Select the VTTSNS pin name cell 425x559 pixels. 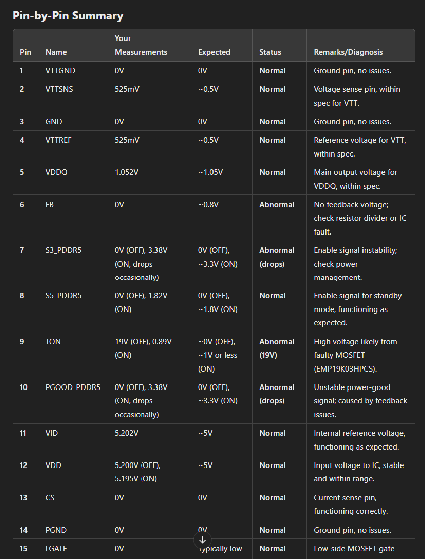[59, 89]
